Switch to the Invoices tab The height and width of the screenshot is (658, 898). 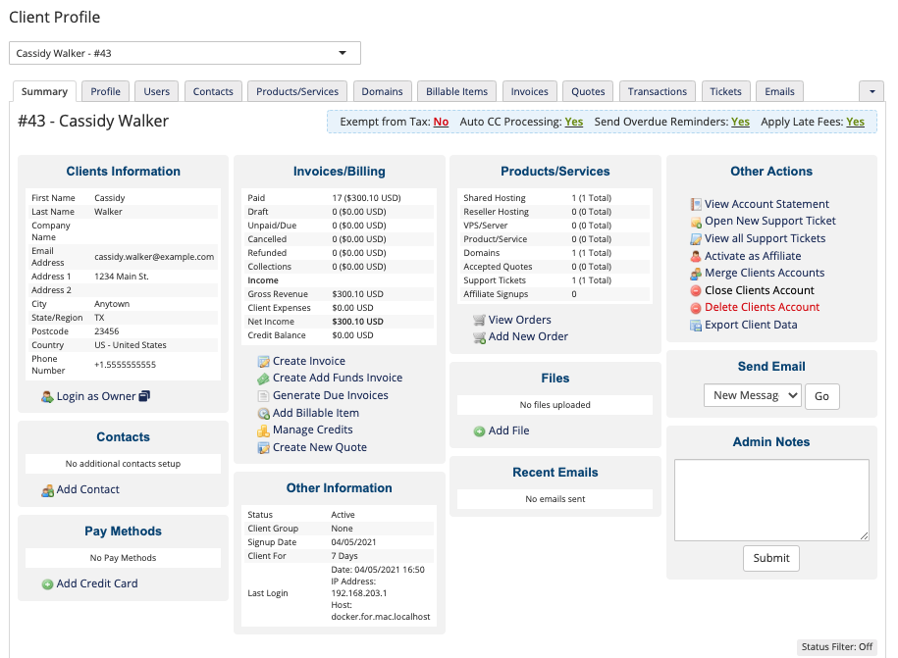click(x=529, y=90)
